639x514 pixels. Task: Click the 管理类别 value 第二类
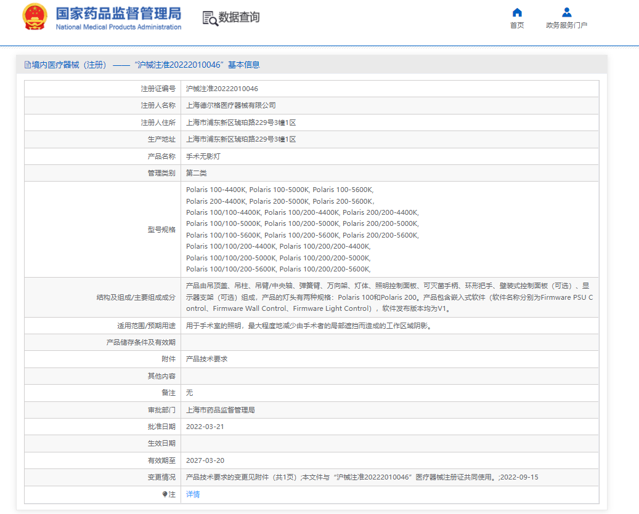coord(196,173)
